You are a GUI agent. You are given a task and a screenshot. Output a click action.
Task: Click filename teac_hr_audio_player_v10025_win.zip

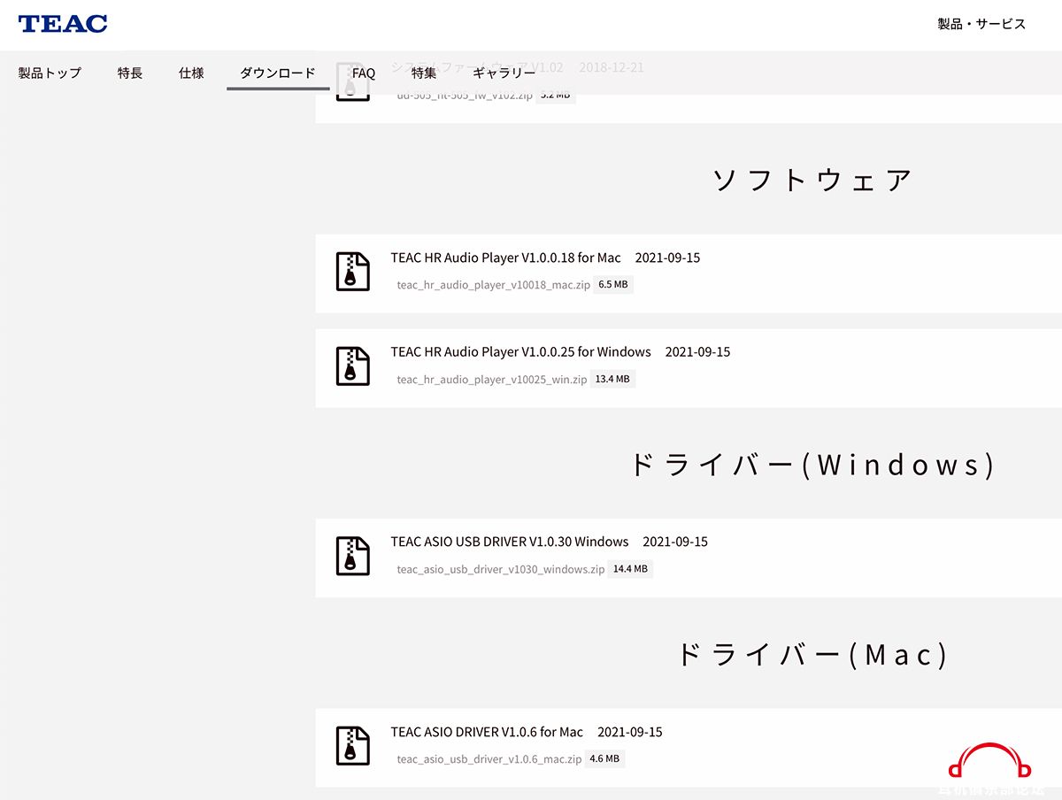click(x=491, y=380)
